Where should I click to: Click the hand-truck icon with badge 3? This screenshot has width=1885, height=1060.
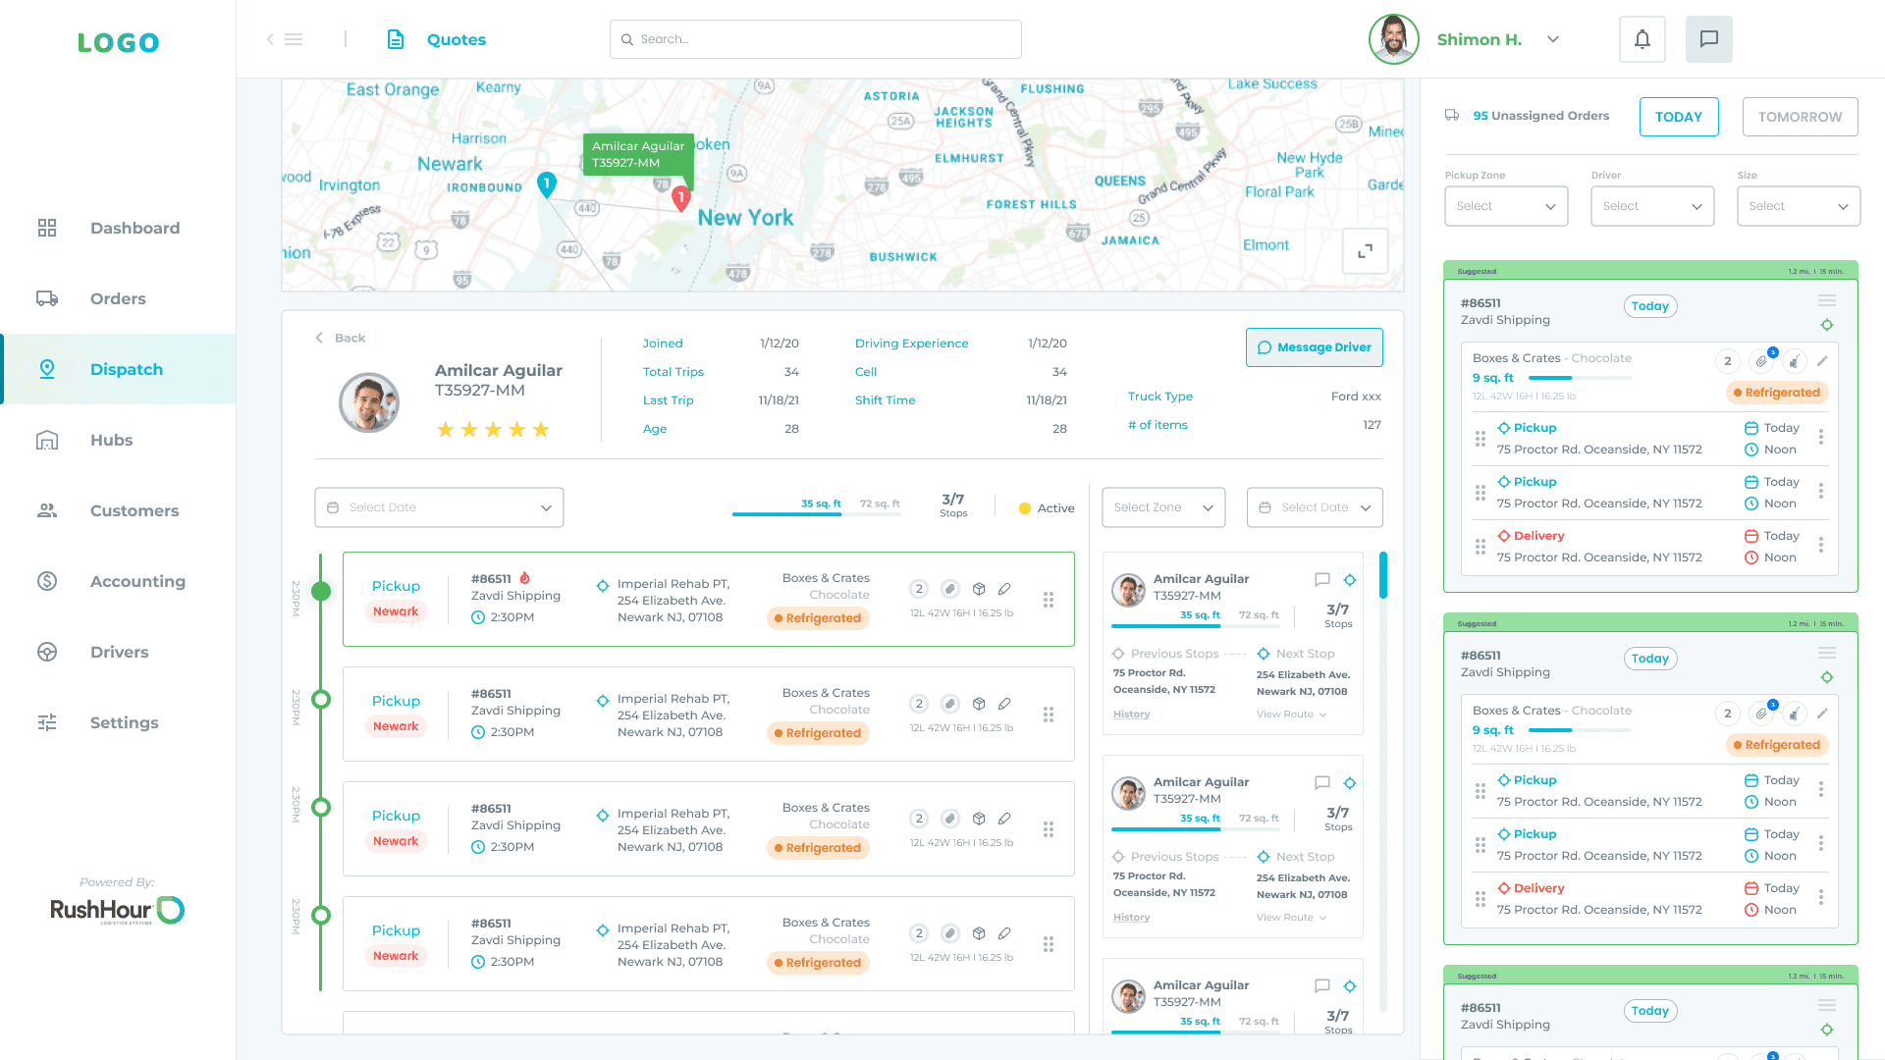[1796, 360]
